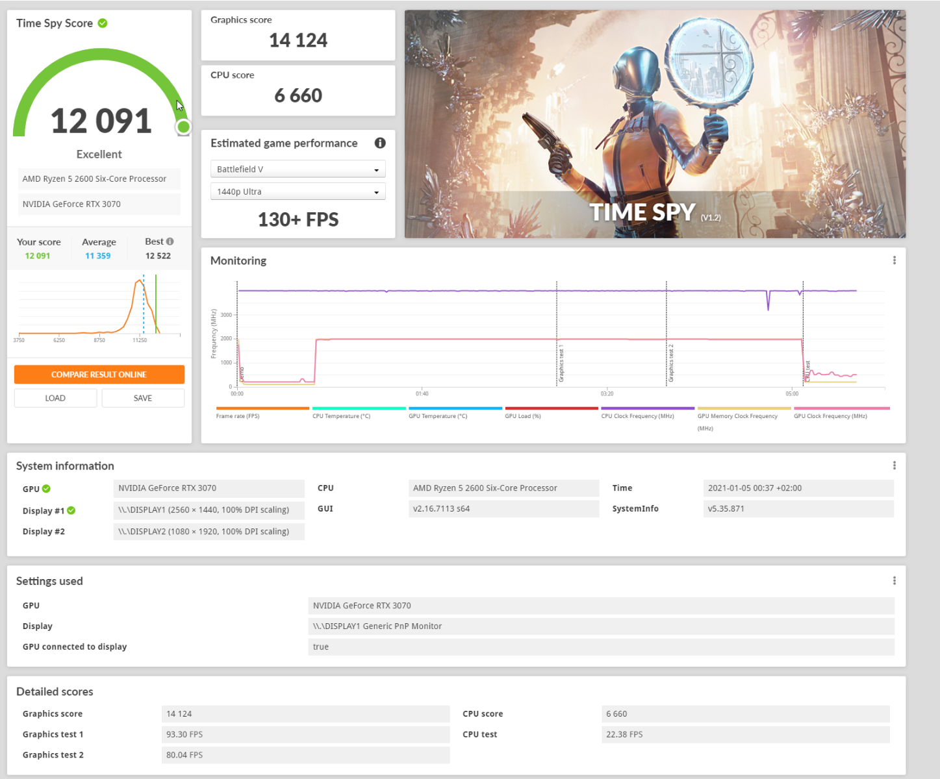Click the CPU test marker in the chart
Viewport: 940px width, 779px height.
807,371
